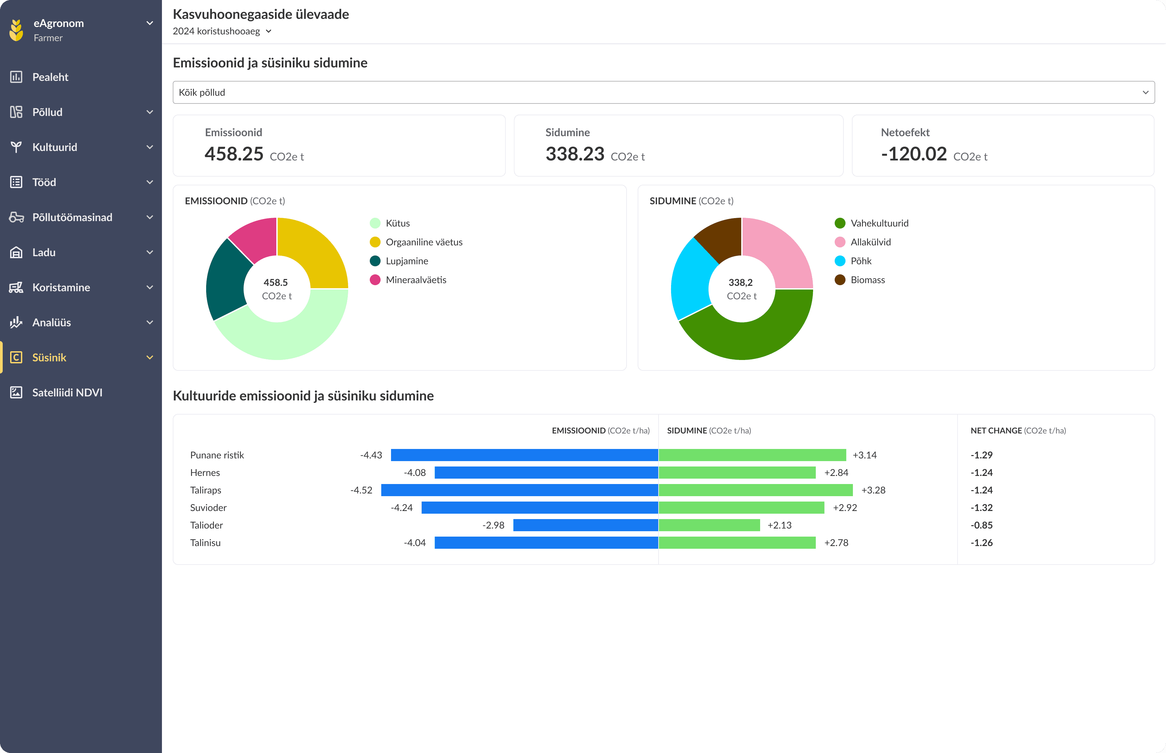Click the Põllud fields icon
Screen dimensions: 1166x753
16,112
